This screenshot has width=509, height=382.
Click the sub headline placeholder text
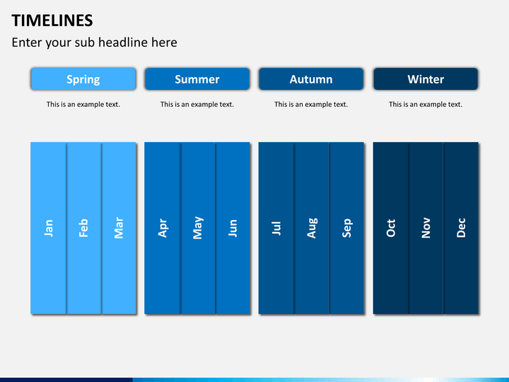pyautogui.click(x=95, y=42)
